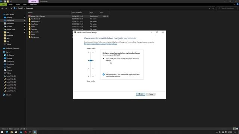
Task: Sort by Type column header
Action: (91, 13)
